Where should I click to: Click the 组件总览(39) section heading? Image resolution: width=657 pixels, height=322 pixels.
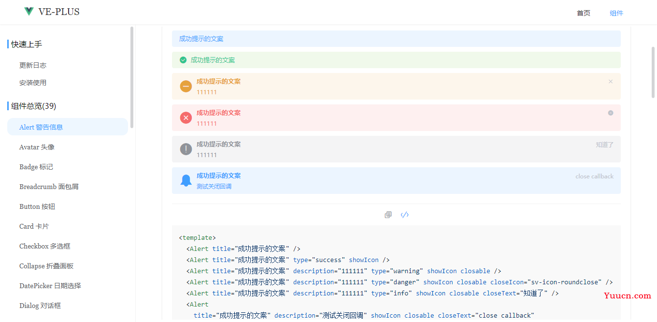point(34,106)
